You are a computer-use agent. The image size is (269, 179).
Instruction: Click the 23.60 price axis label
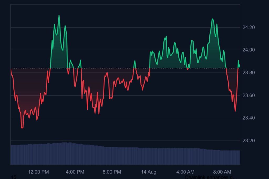pos(249,95)
